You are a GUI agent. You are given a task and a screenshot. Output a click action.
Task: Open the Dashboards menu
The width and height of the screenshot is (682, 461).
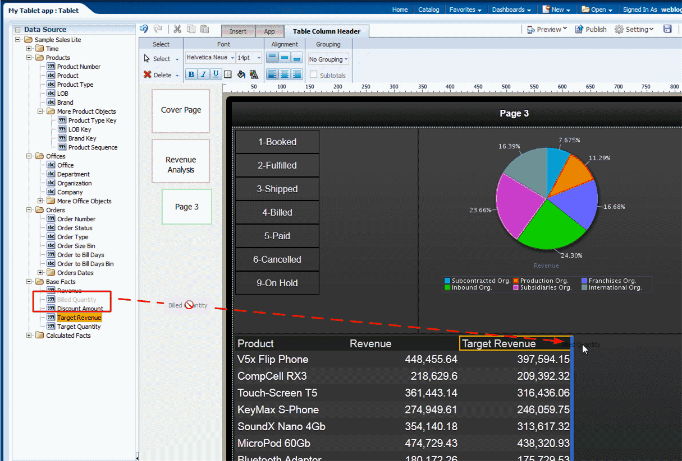tap(511, 10)
